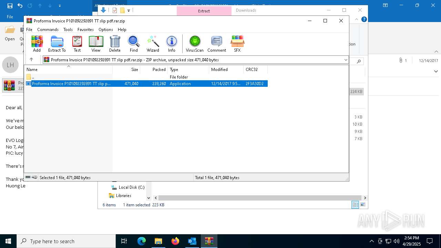Create SFX self-extracting archive
441x248 pixels.
[x=237, y=44]
